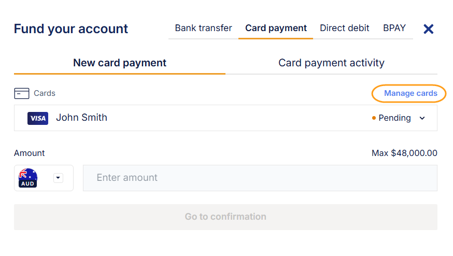The width and height of the screenshot is (453, 256).
Task: View the Card payment activity tab
Action: tap(331, 63)
